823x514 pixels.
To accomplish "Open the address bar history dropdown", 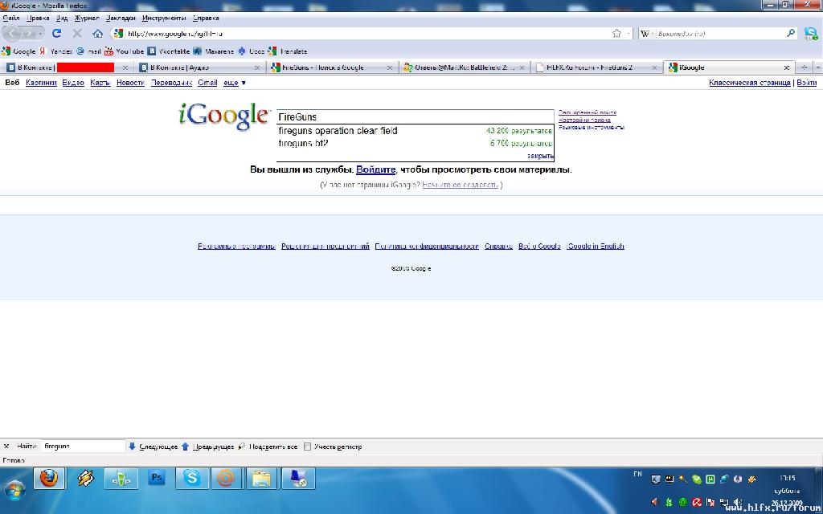I will point(629,33).
